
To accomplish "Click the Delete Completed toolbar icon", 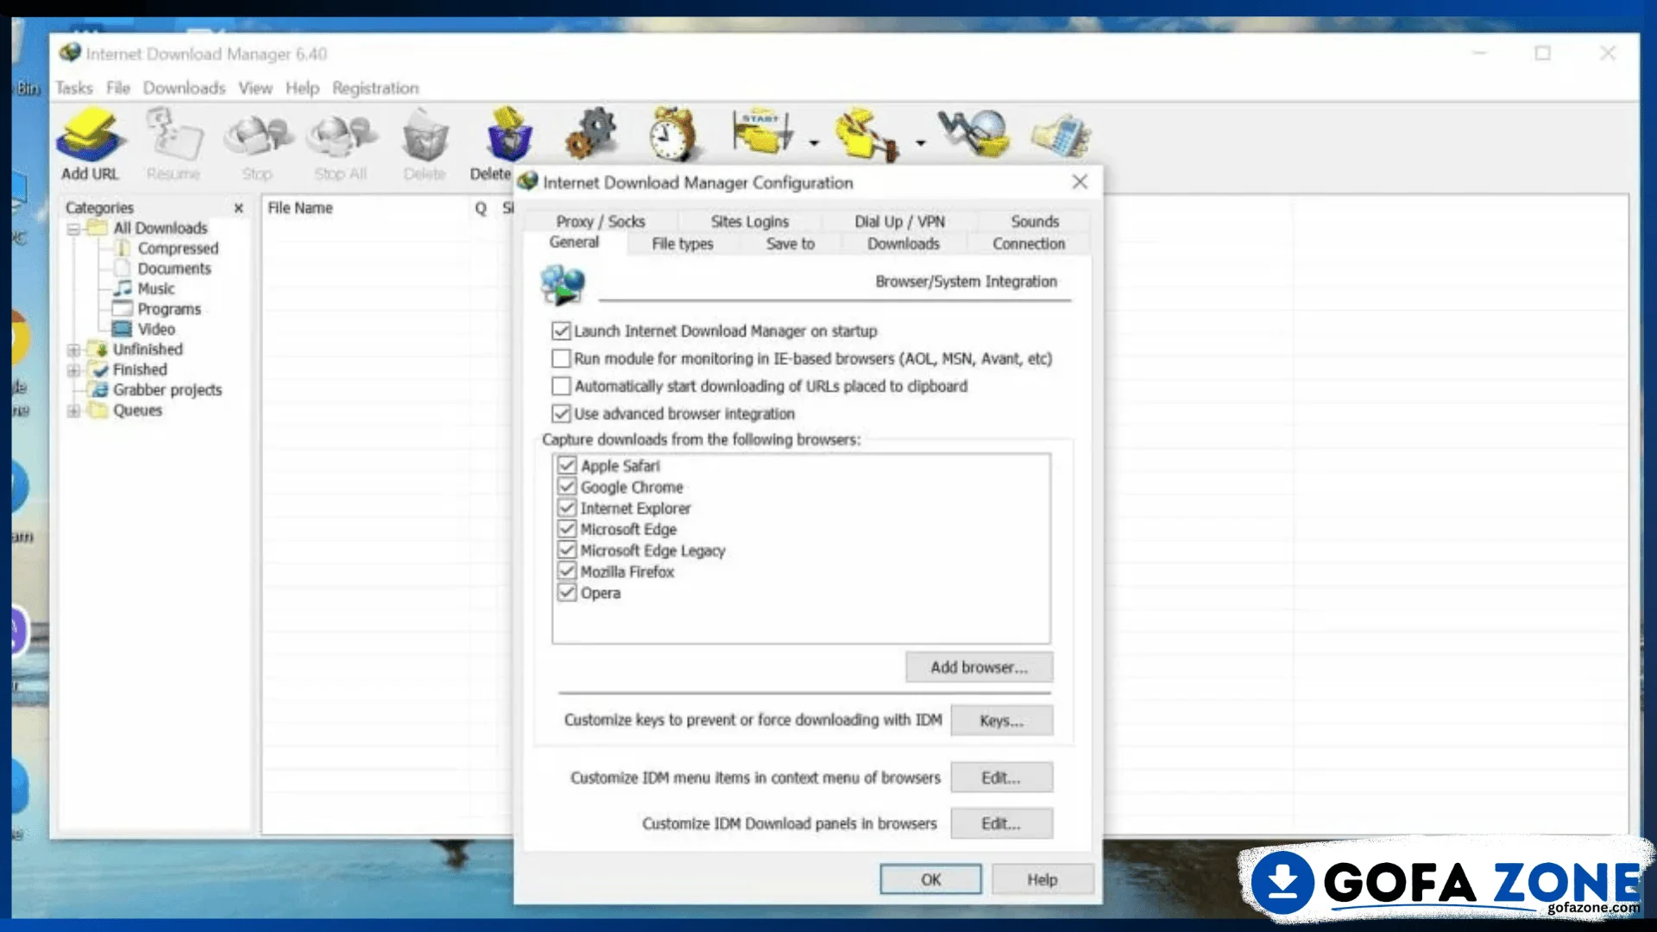I will 509,135.
